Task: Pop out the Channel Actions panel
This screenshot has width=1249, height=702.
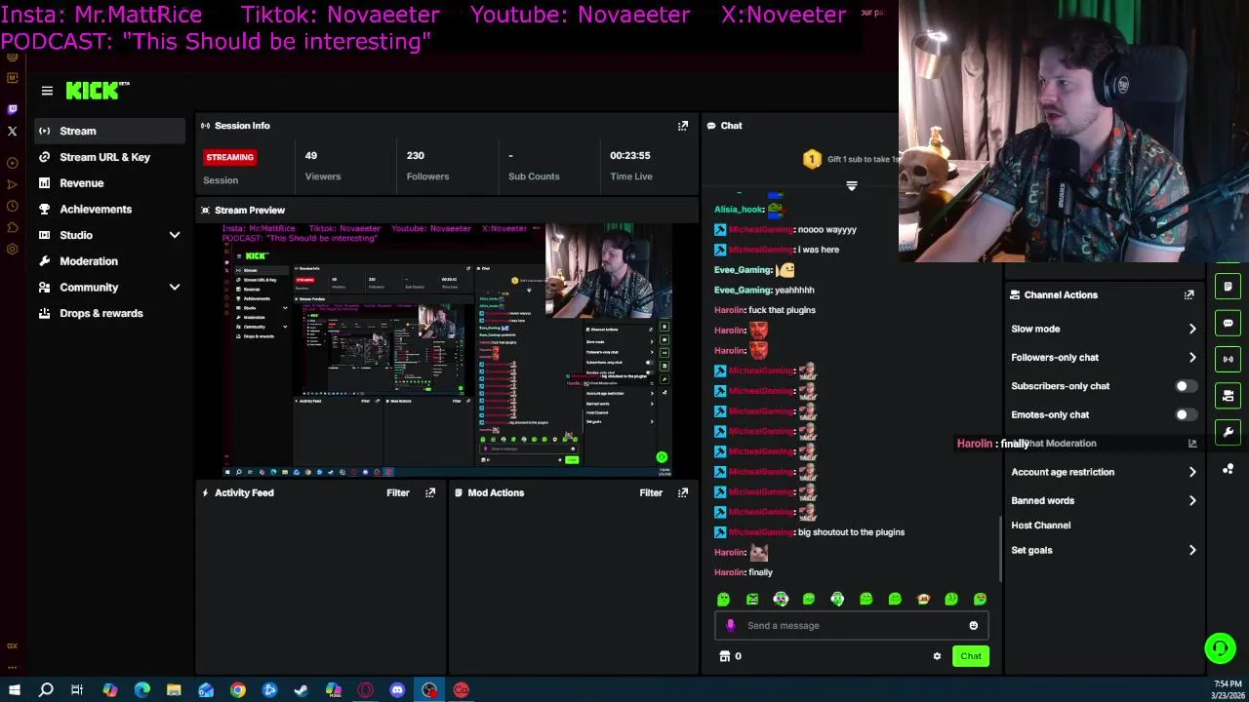Action: pyautogui.click(x=1189, y=294)
